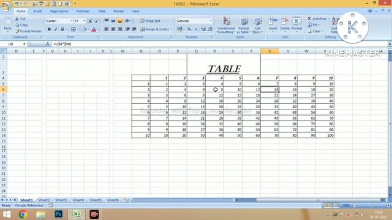This screenshot has width=392, height=220.
Task: Toggle Wrap Text
Action: (150, 21)
